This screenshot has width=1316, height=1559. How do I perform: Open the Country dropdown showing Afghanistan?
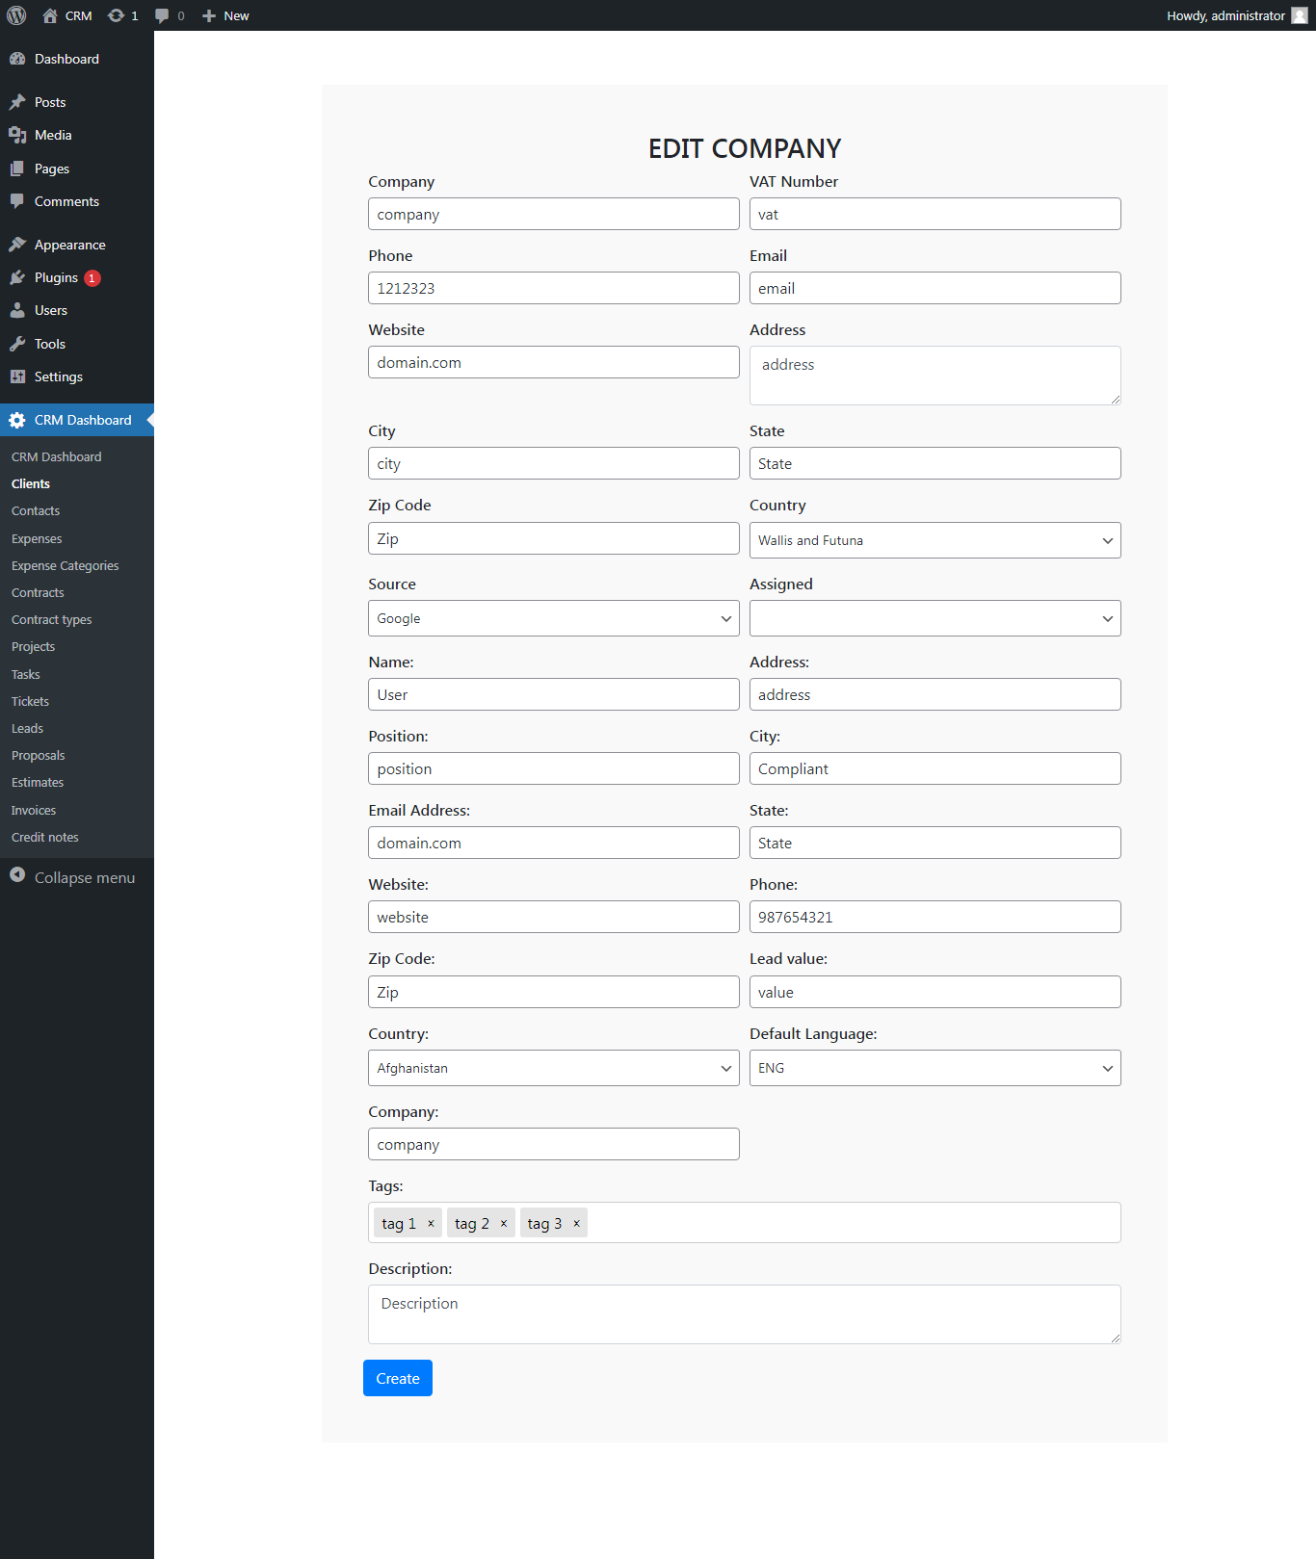point(553,1068)
